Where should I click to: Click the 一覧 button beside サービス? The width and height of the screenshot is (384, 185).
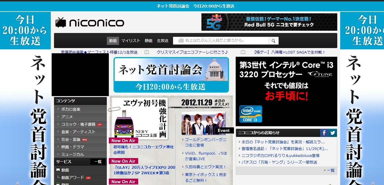(x=98, y=162)
